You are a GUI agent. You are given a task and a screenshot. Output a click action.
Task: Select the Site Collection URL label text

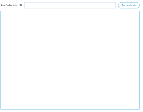12,5
